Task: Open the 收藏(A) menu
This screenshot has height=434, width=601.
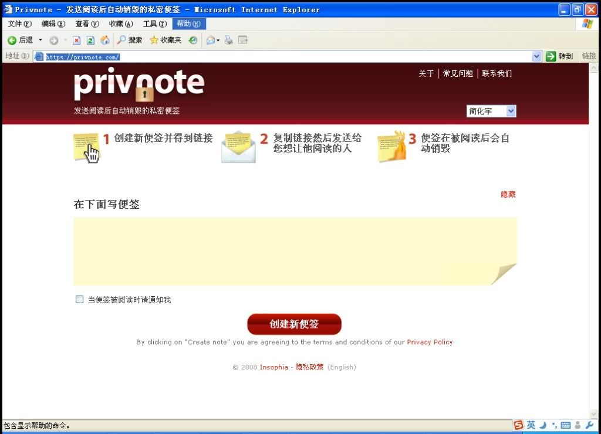Action: (x=121, y=23)
